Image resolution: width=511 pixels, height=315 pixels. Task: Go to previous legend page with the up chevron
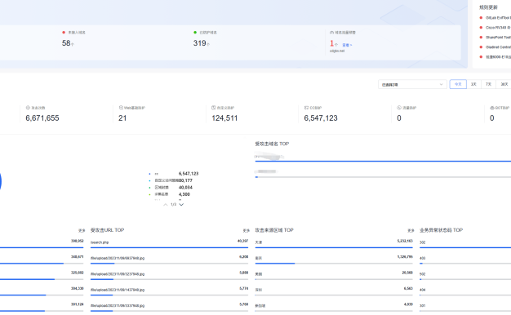[166, 205]
